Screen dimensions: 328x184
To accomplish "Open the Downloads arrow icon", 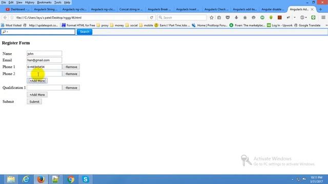I will point(236,18).
